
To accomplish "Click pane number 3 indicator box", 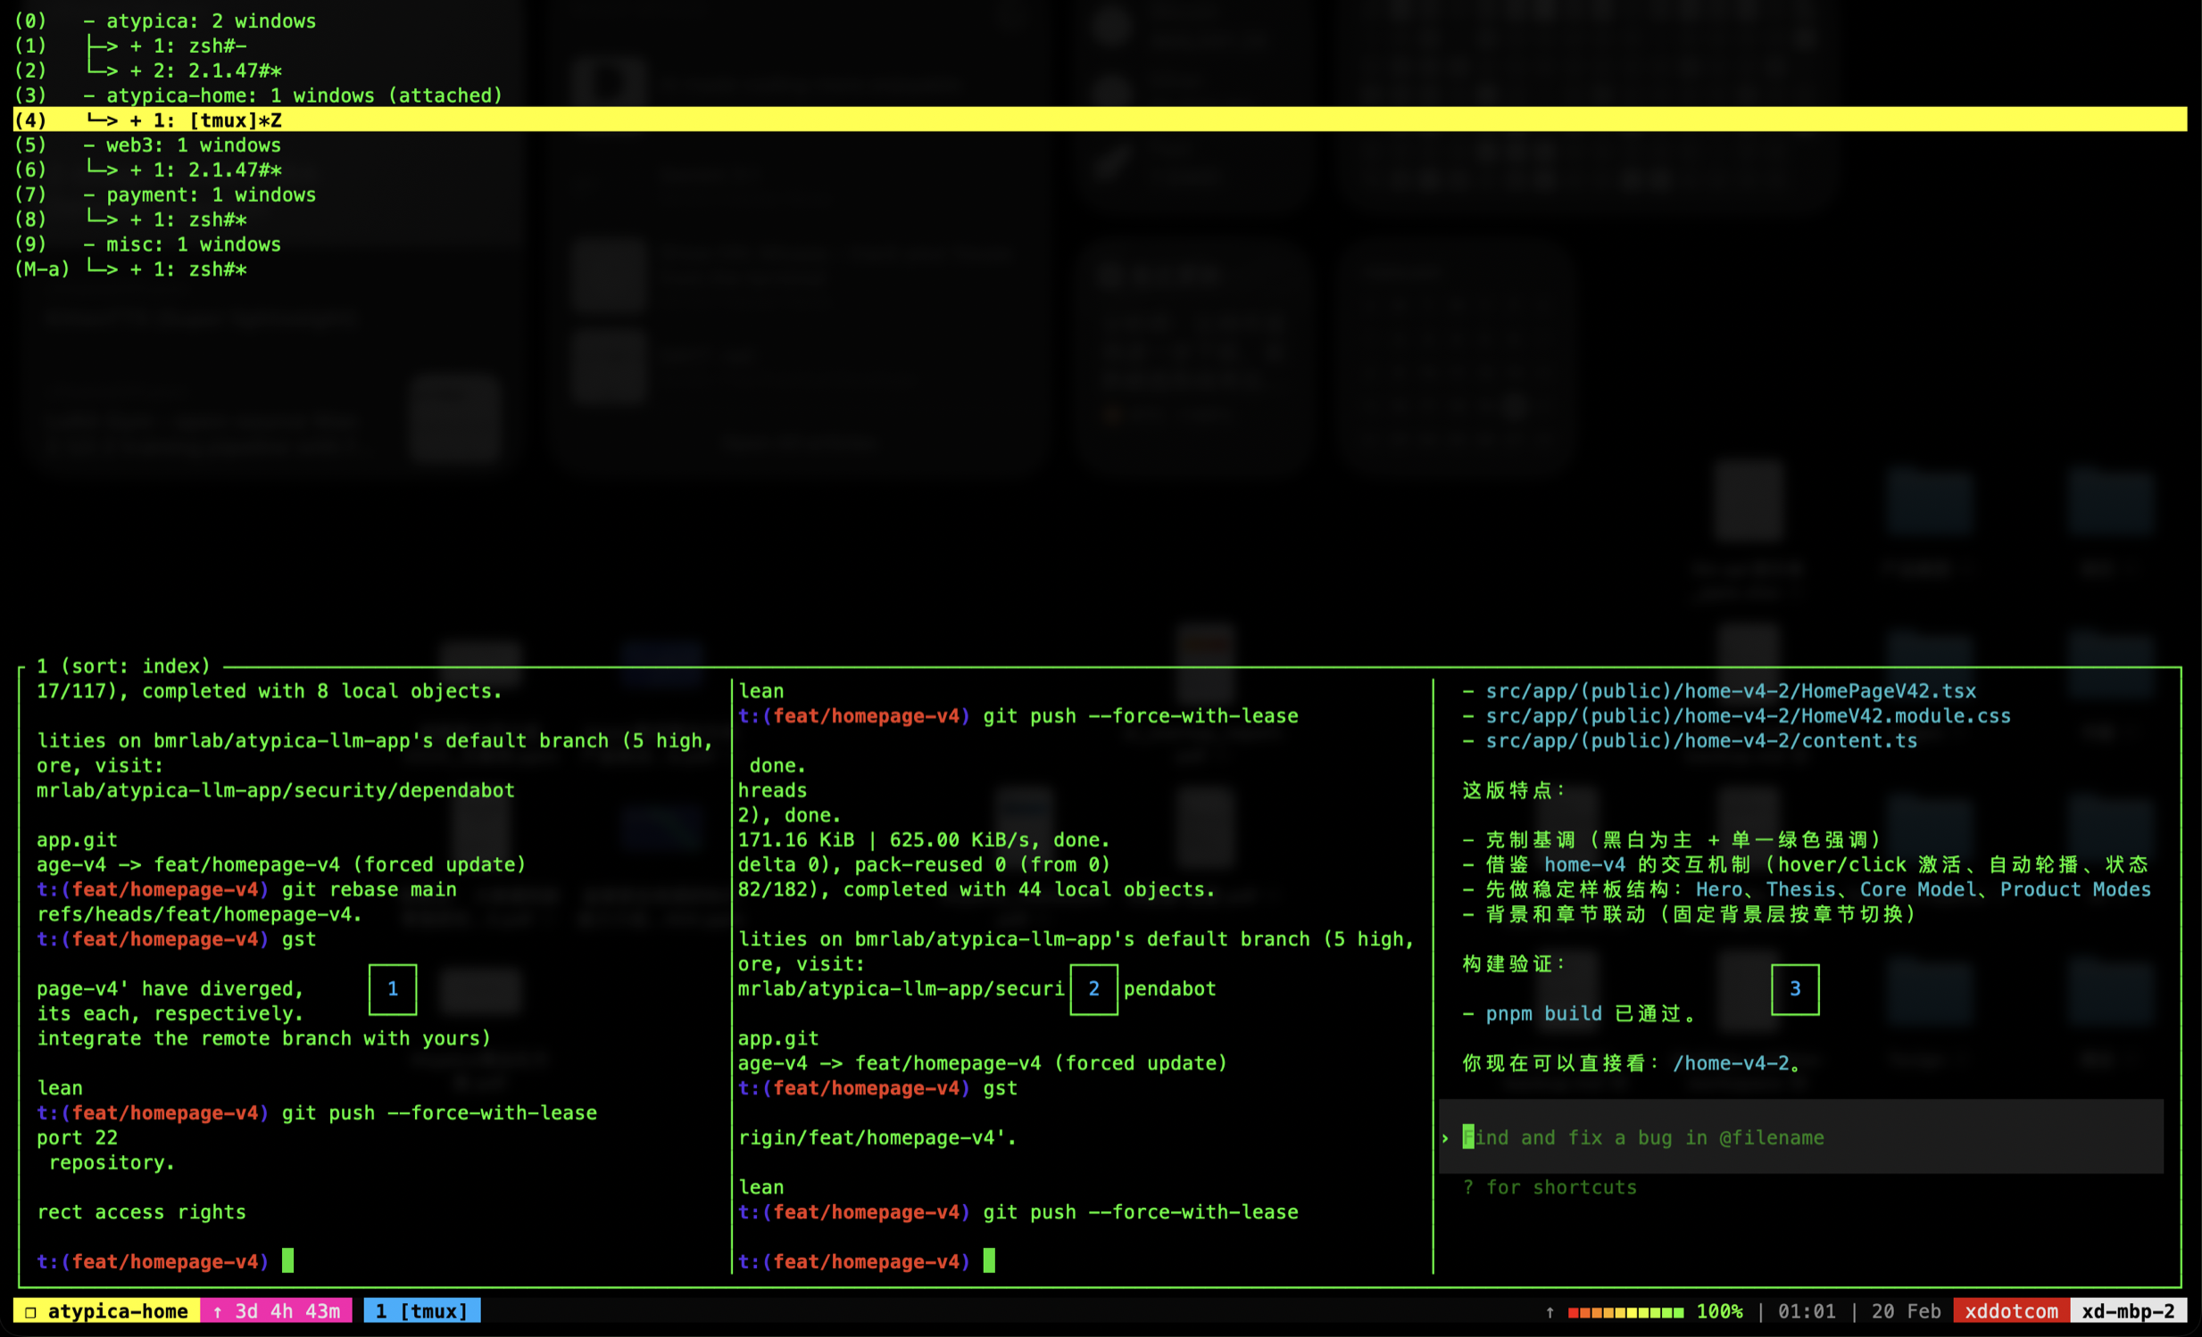I will tap(1794, 988).
